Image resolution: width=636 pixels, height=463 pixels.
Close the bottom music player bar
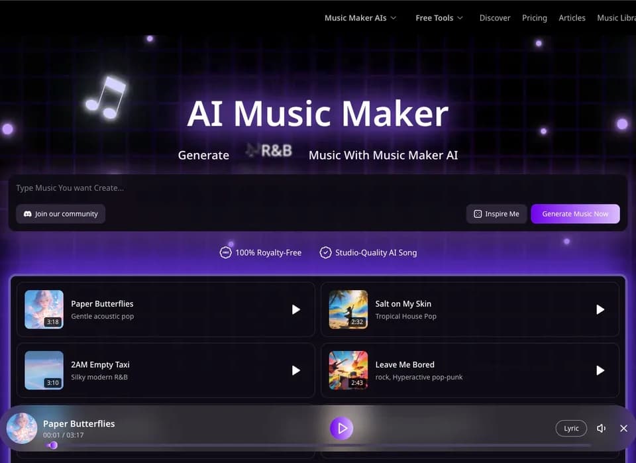tap(624, 429)
